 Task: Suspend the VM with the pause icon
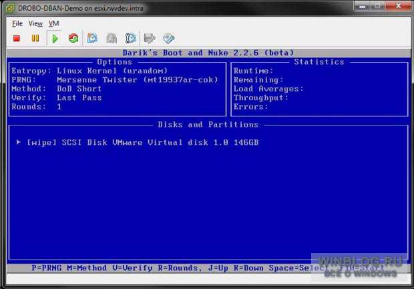35,38
